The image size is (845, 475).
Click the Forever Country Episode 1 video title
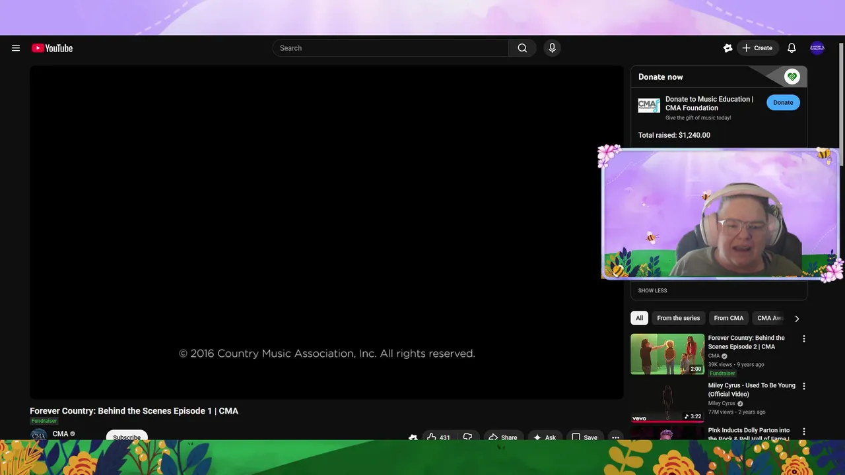point(134,411)
